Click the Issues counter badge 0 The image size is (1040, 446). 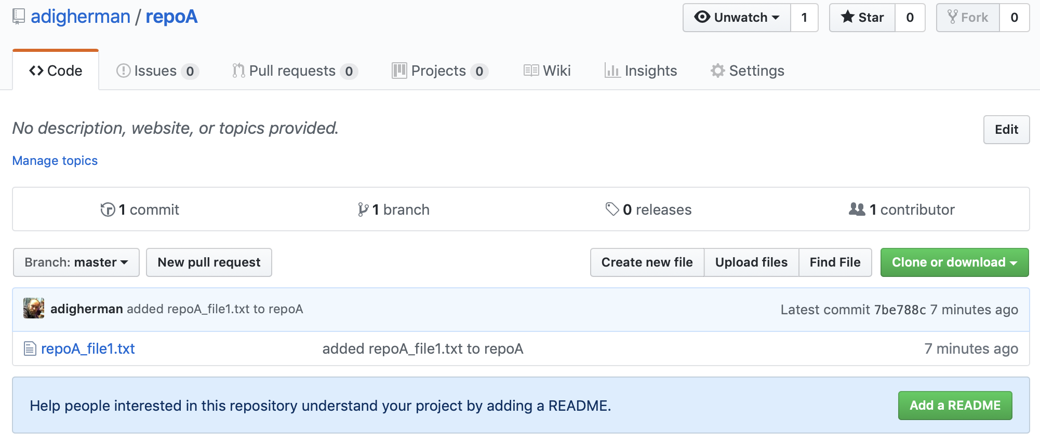tap(190, 71)
